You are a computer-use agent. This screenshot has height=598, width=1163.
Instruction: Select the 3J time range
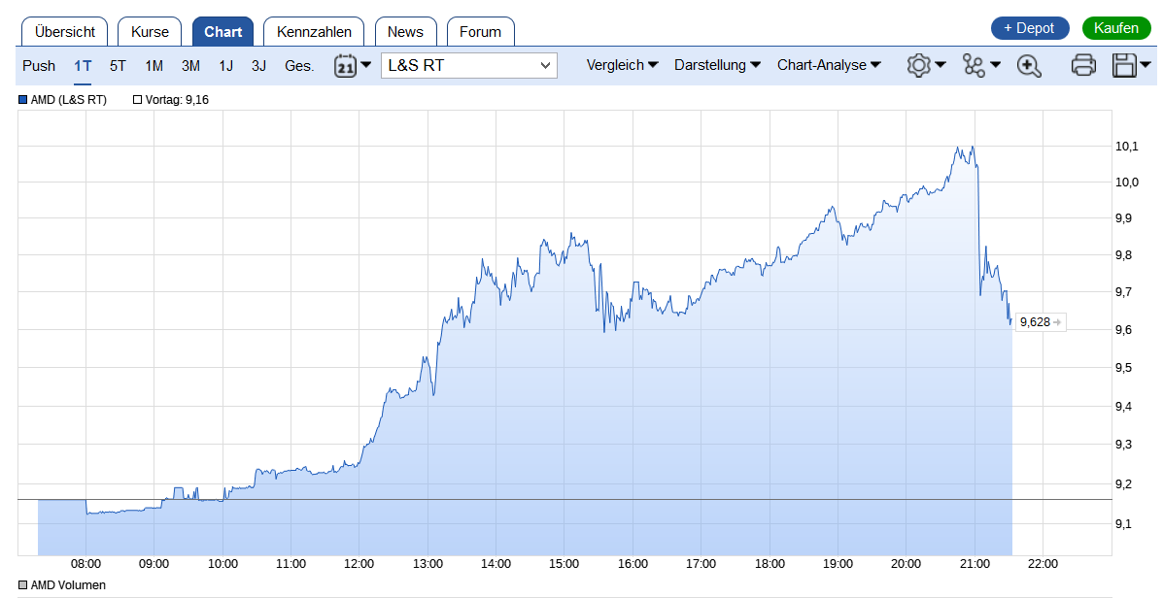(258, 65)
